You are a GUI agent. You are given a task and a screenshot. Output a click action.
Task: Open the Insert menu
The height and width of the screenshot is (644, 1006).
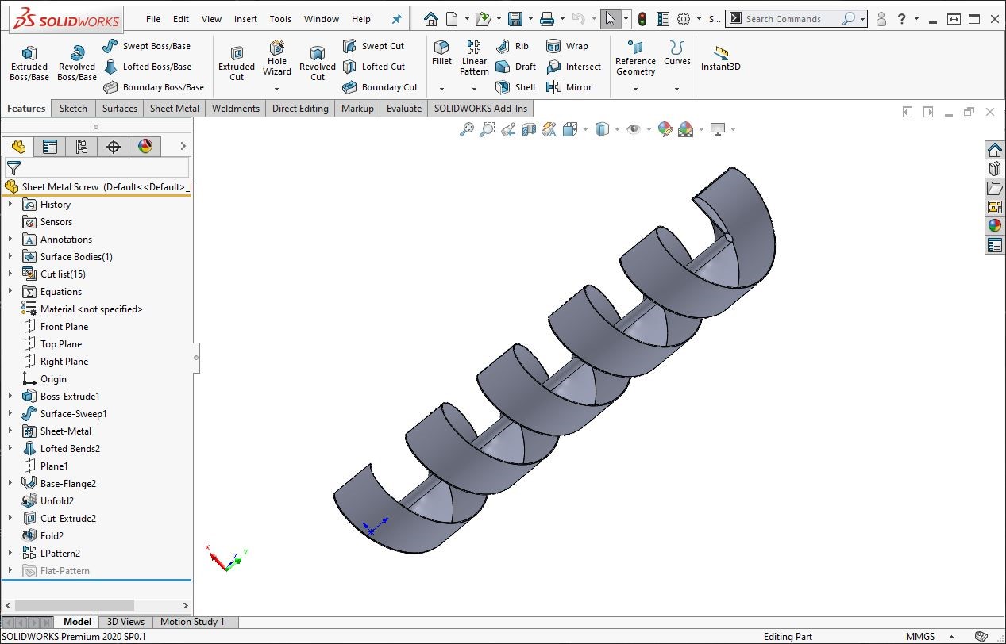[x=245, y=19]
